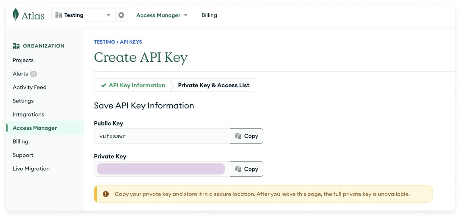Screen dimensions: 461x219
Task: Click the private key warning message text
Action: coord(262,194)
